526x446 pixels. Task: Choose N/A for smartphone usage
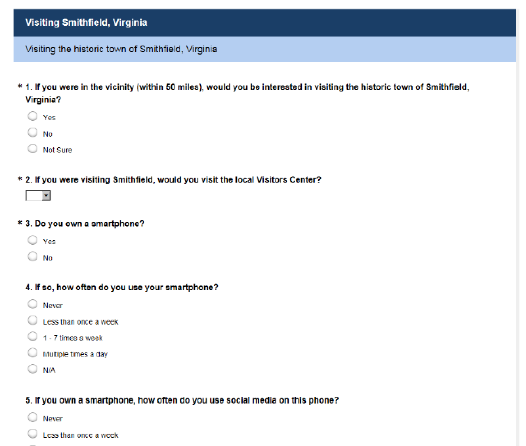(x=32, y=369)
